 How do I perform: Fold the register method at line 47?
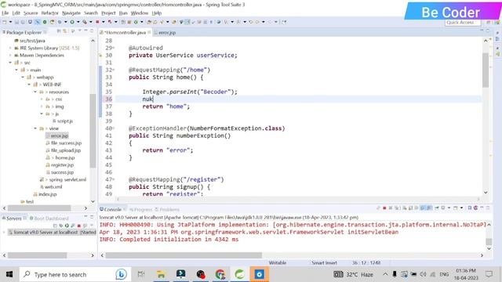coord(113,179)
